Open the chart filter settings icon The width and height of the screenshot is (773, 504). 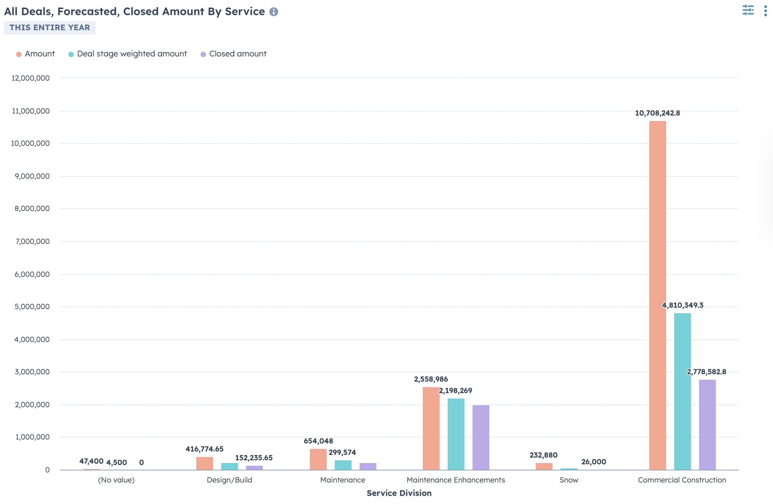[748, 10]
